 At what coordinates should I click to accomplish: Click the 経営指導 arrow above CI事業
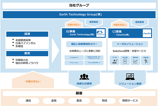point(140,22)
